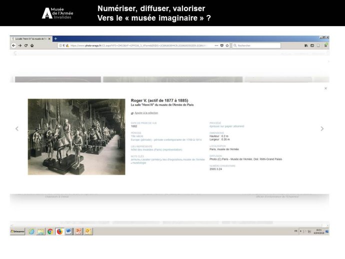The image size is (345, 259).
Task: Open the Firefox home page icon
Action: click(x=32, y=46)
